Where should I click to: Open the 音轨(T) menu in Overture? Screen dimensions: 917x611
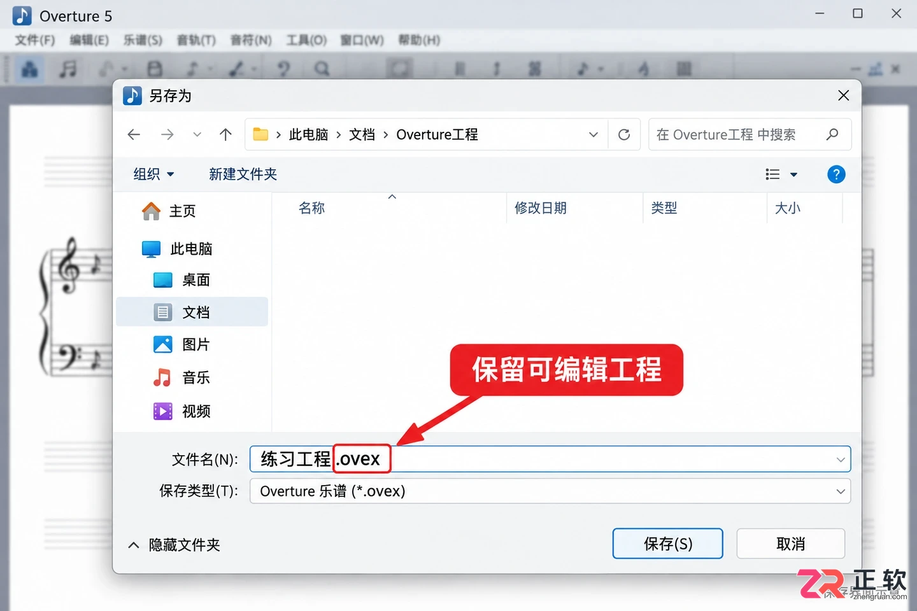click(196, 40)
